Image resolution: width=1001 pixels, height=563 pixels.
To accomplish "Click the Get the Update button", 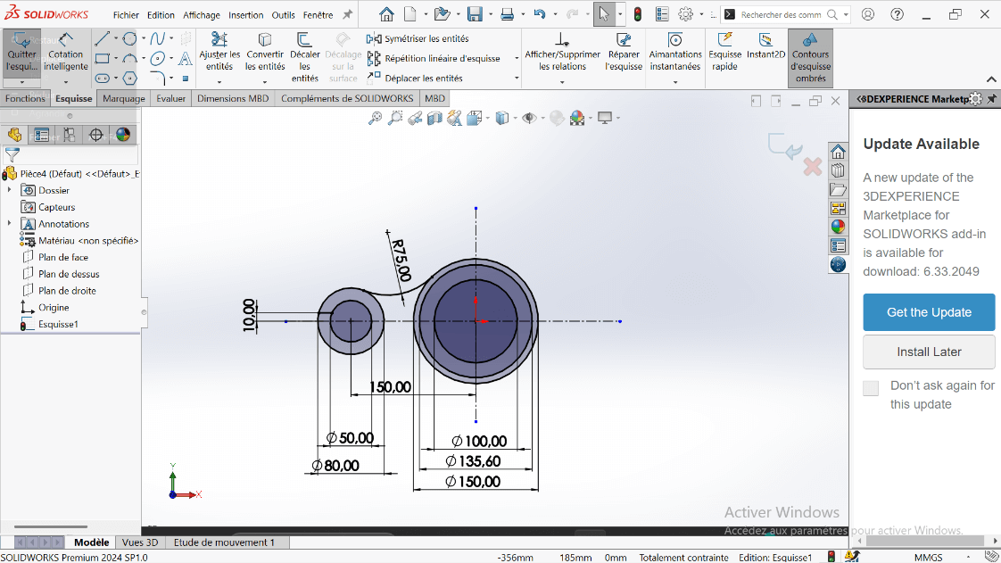I will point(929,312).
